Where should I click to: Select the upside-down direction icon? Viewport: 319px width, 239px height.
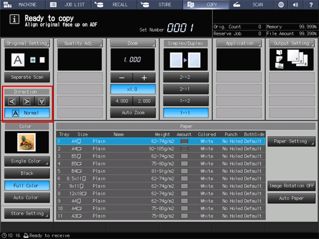coord(42,101)
